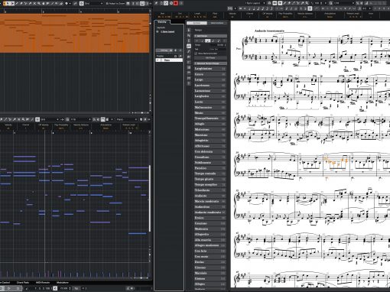Open the Piano dropdown in key editor toolbar
The width and height of the screenshot is (390, 292).
127,119
